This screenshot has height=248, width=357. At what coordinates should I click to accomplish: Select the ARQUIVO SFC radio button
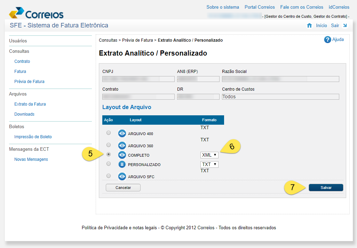109,176
